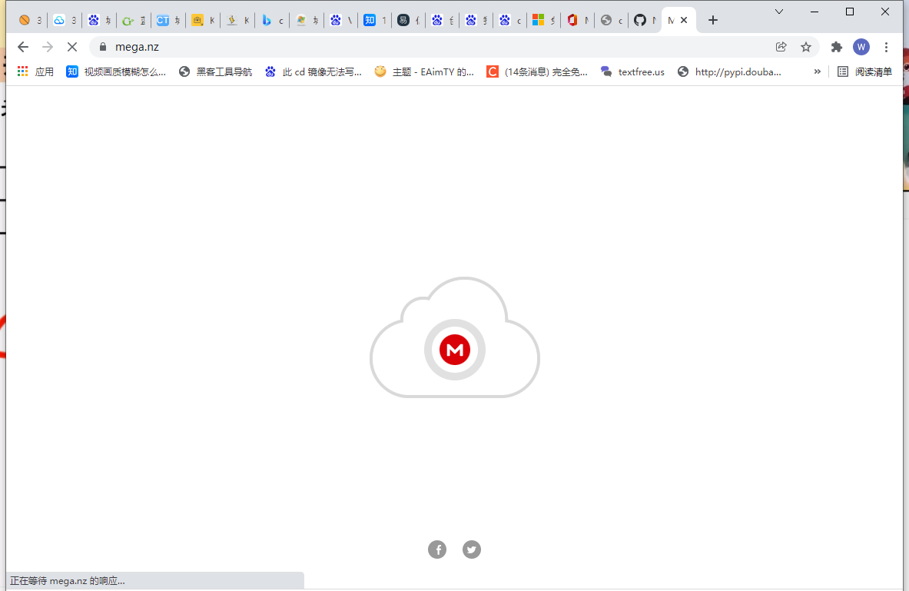Screen dimensions: 909x591
Task: Stop loading the page with X icon
Action: click(71, 46)
